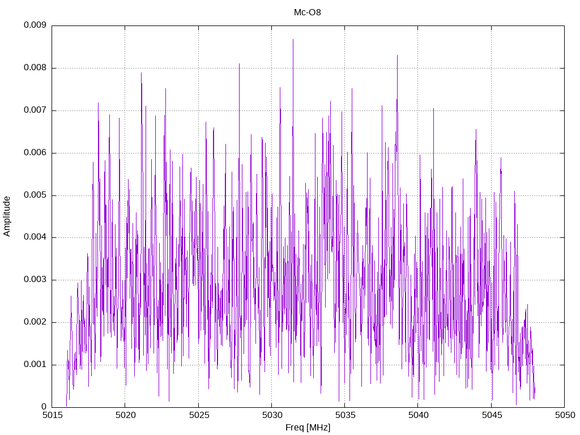The height and width of the screenshot is (435, 580).
Task: Click the 5040 x-axis tick label
Action: 419,415
